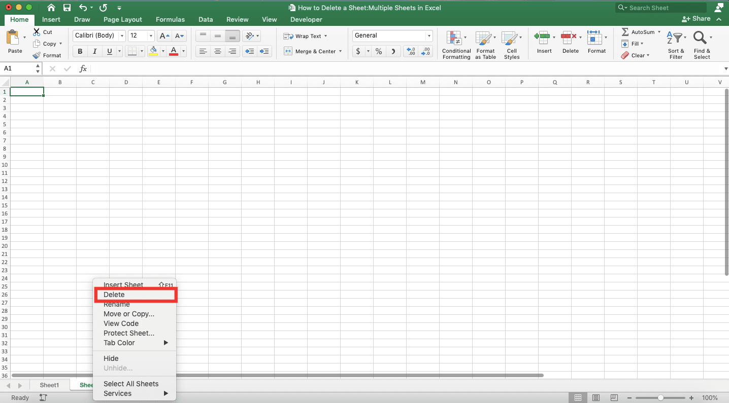The width and height of the screenshot is (729, 403).
Task: Toggle Bold formatting
Action: click(x=80, y=51)
